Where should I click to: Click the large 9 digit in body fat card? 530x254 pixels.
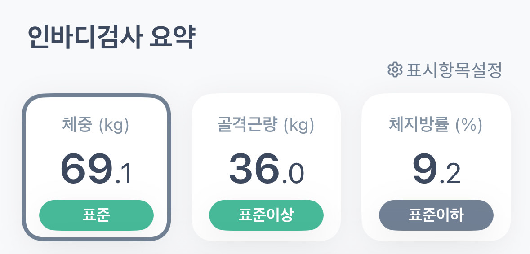(424, 168)
